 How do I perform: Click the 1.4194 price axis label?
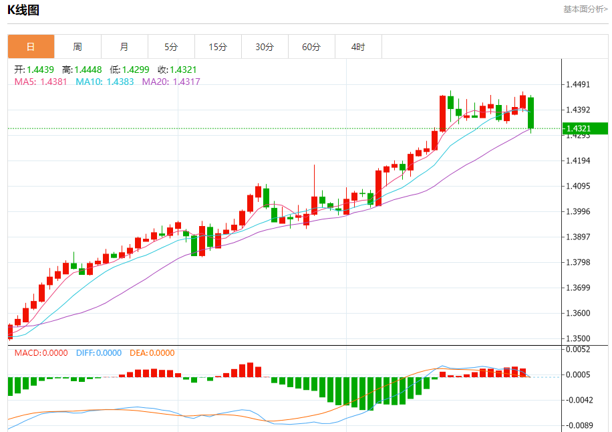578,160
